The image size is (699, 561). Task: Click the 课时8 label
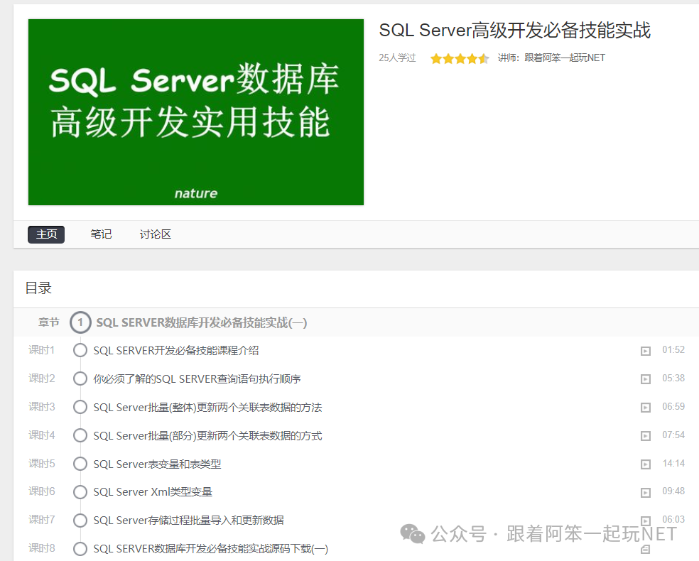[42, 548]
